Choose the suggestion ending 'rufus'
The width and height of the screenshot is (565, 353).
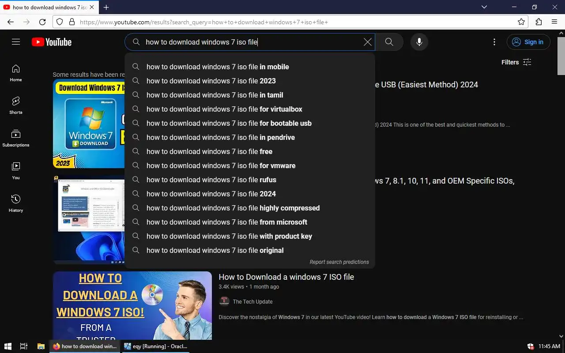point(250,180)
